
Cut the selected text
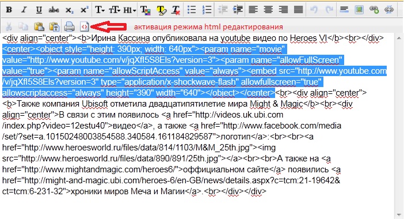(x=9, y=27)
